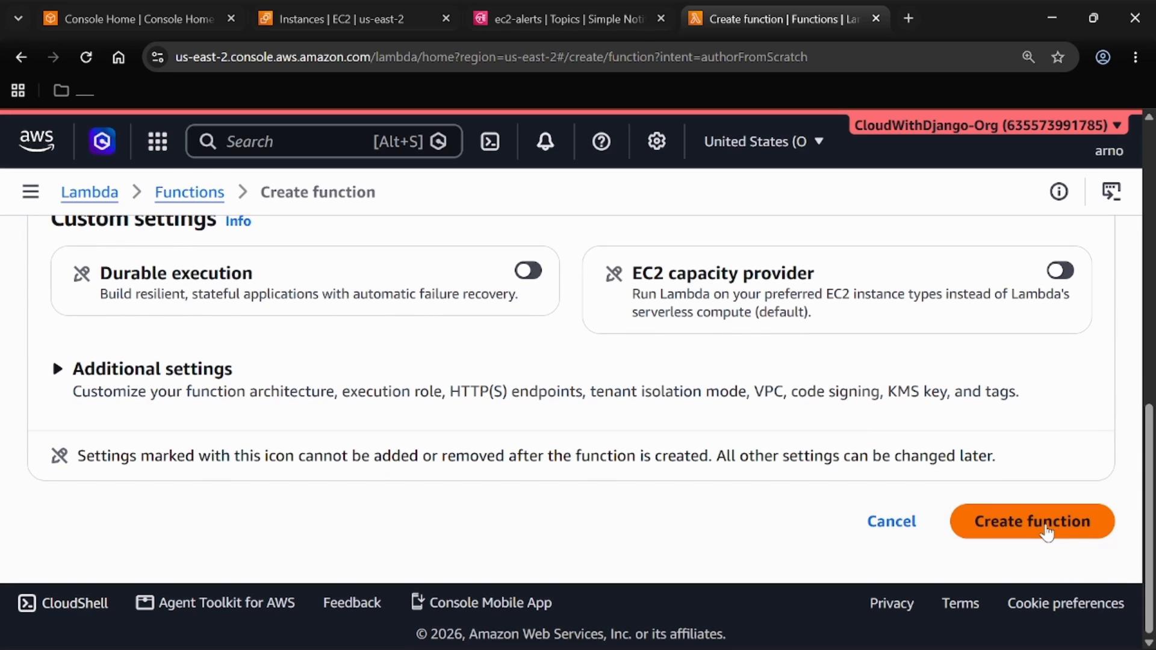Image resolution: width=1156 pixels, height=650 pixels.
Task: Open the Privacy link
Action: pos(891,603)
